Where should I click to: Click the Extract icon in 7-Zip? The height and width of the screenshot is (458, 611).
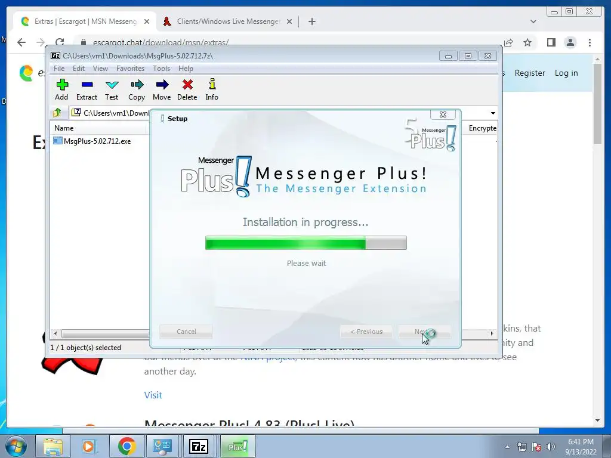click(87, 85)
